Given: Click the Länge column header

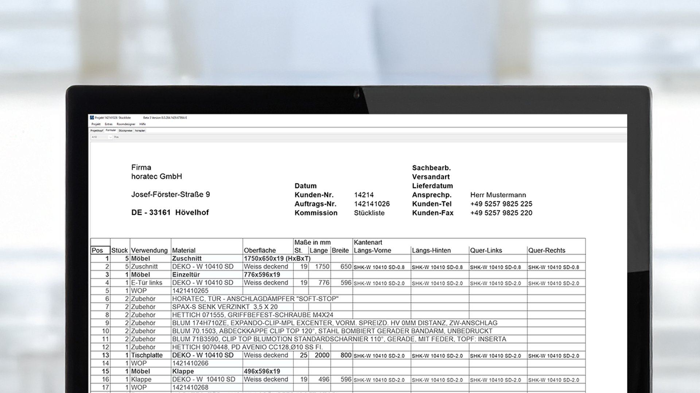Looking at the screenshot, I should click(319, 250).
